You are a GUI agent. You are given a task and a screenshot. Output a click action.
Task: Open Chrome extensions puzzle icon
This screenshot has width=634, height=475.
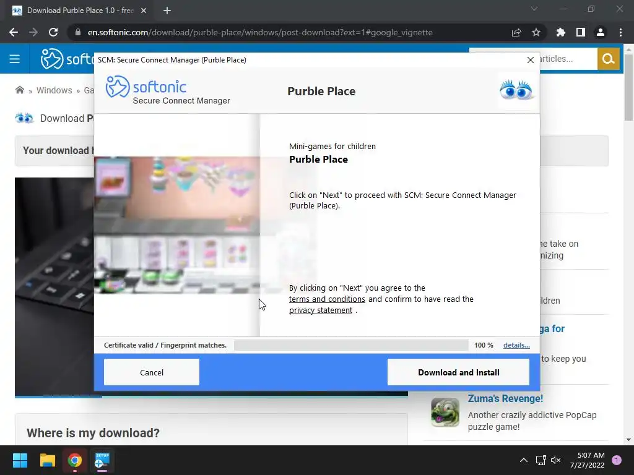tap(561, 32)
